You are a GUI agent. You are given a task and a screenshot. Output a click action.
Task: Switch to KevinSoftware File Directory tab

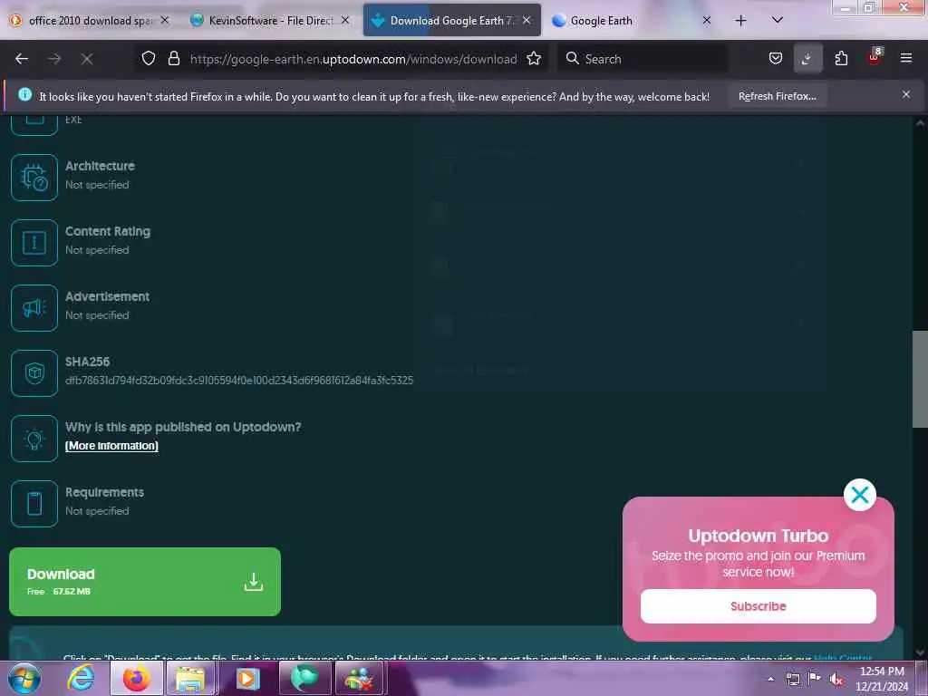(270, 21)
